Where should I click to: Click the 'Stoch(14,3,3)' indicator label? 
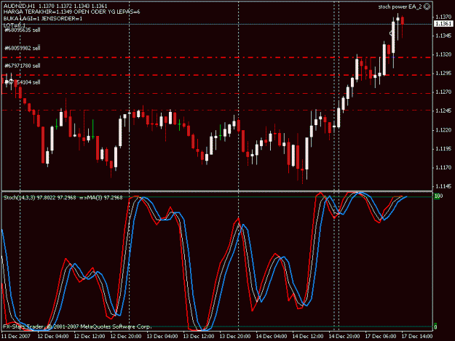click(19, 198)
